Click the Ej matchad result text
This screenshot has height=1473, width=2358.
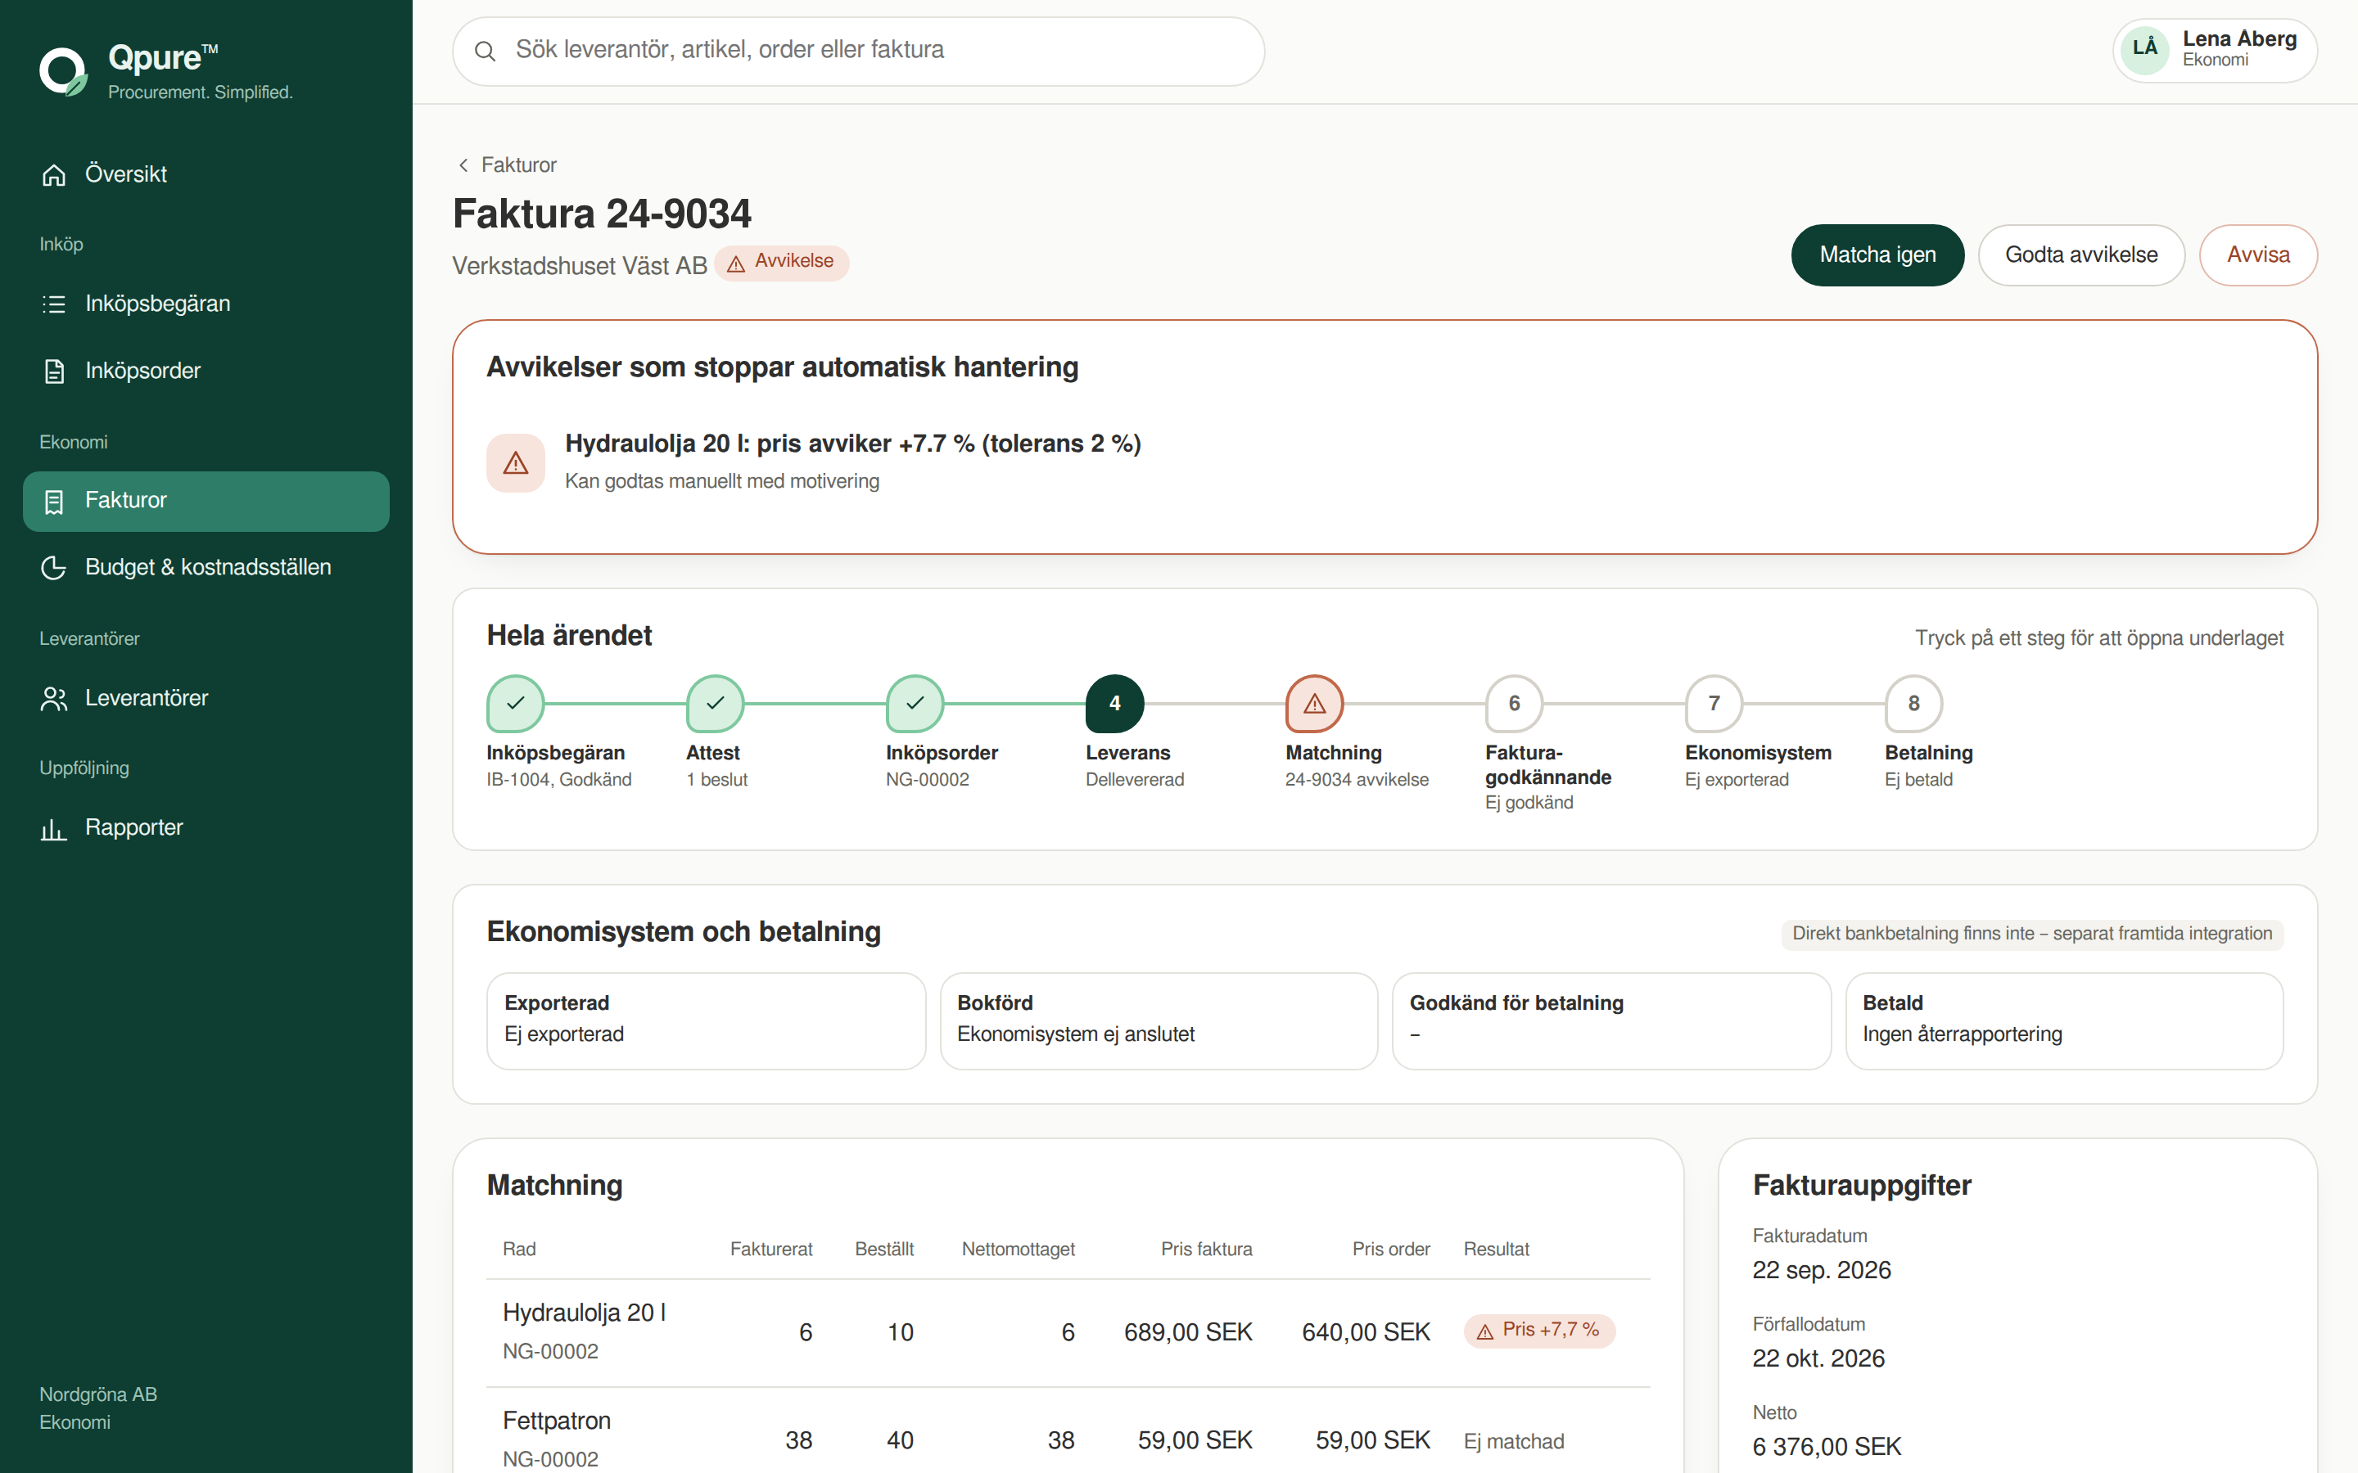1514,1442
